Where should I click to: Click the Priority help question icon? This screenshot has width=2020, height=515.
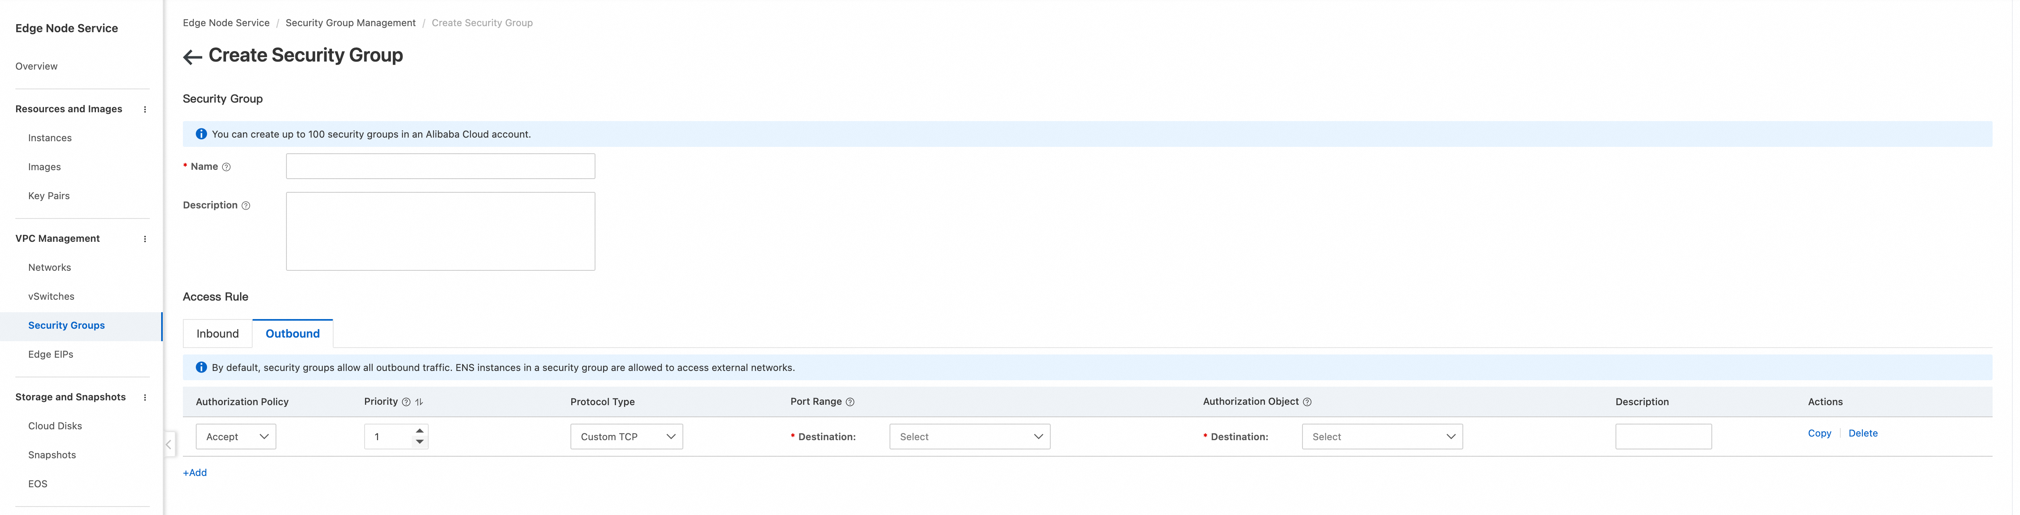click(x=406, y=402)
